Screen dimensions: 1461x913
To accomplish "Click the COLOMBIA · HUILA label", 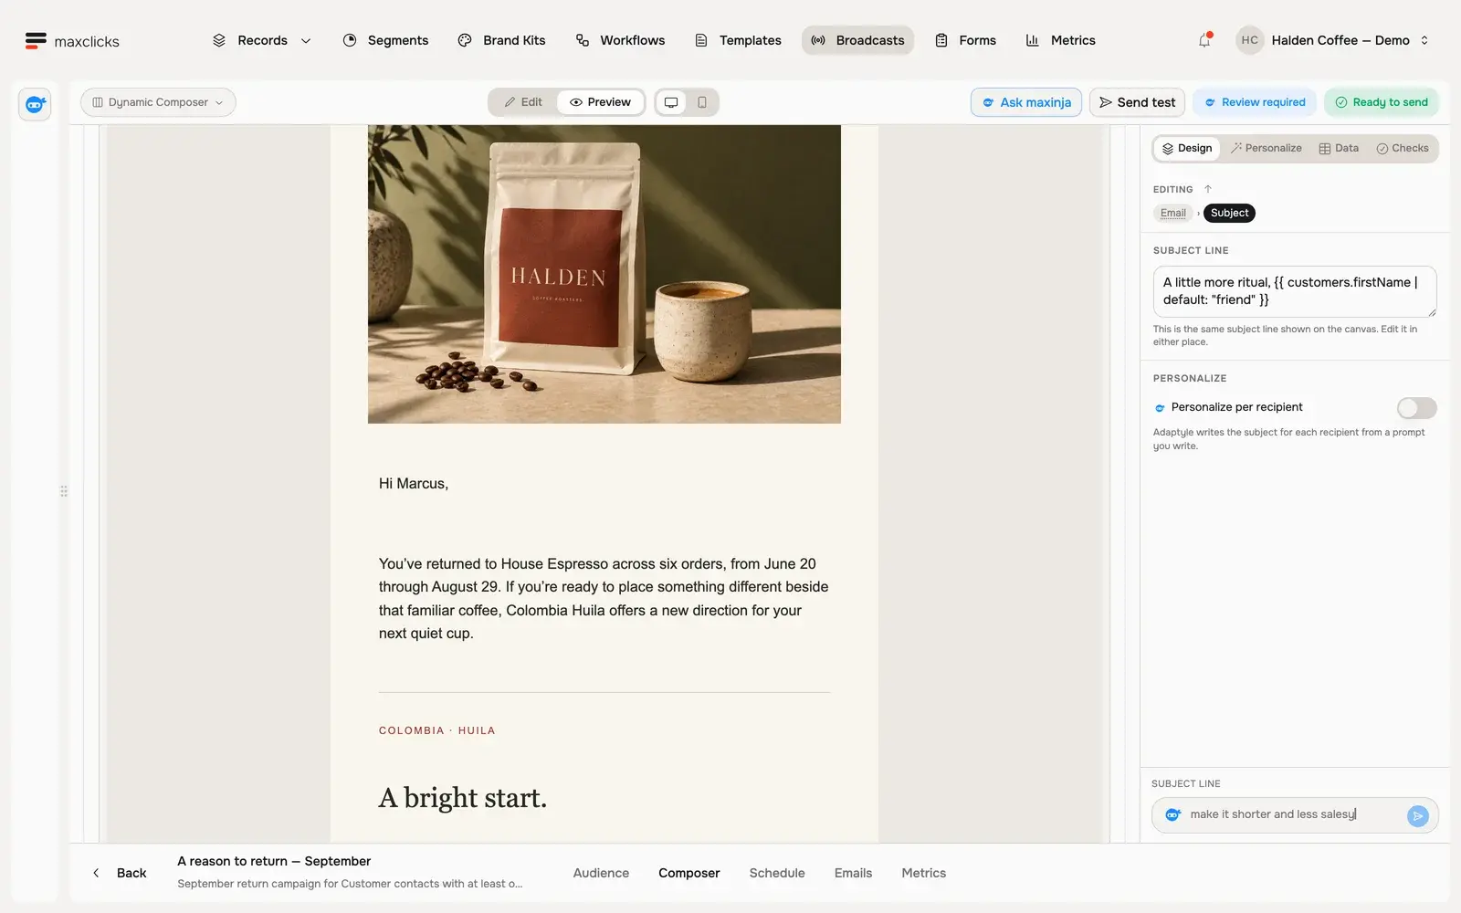I will click(x=437, y=730).
